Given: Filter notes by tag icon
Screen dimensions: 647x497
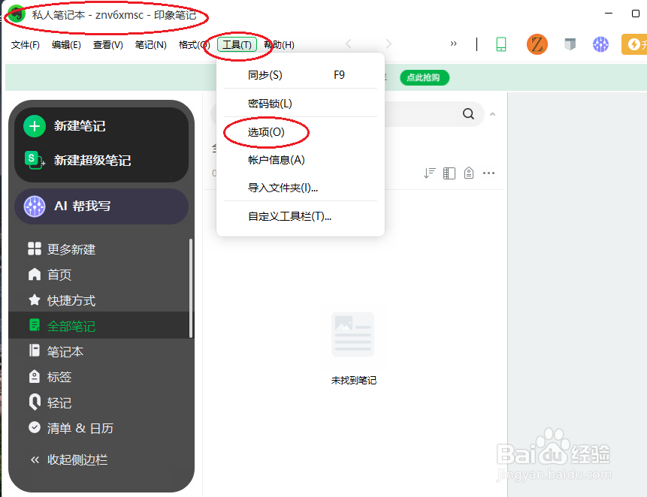Looking at the screenshot, I should [468, 173].
